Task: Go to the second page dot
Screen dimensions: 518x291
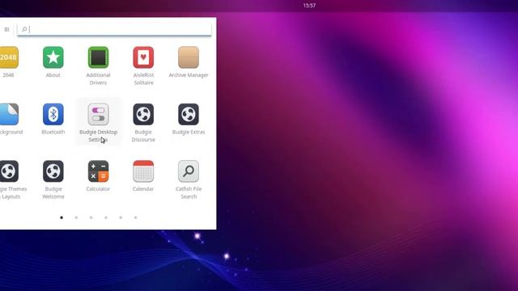Action: coord(76,217)
